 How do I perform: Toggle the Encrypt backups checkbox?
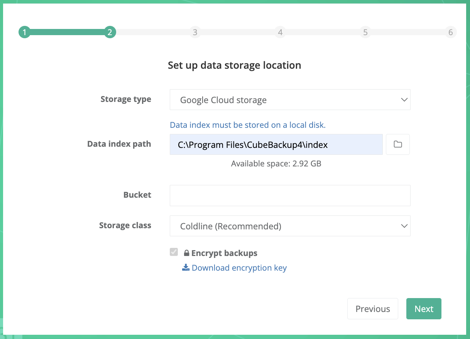(x=174, y=253)
